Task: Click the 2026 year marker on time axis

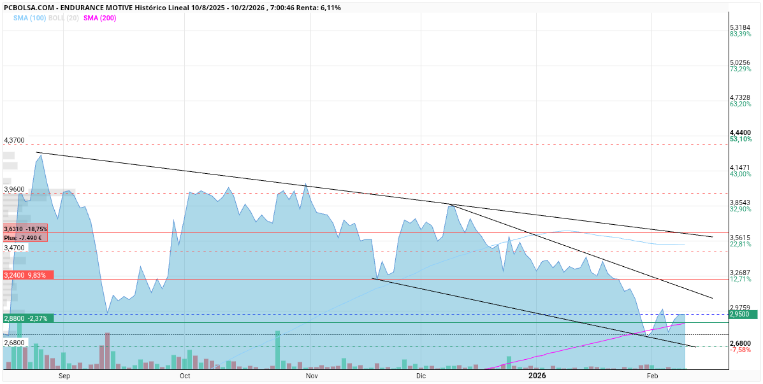Action: pyautogui.click(x=537, y=376)
